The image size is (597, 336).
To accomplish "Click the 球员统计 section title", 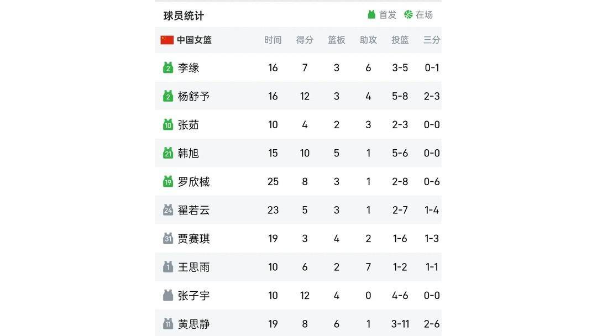I will point(184,15).
